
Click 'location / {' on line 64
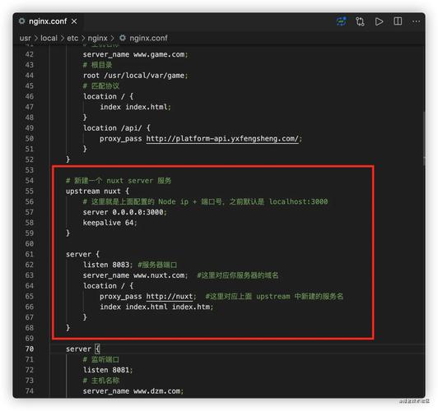point(109,286)
